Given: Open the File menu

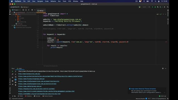Looking at the screenshot, I should pyautogui.click(x=24, y=1).
